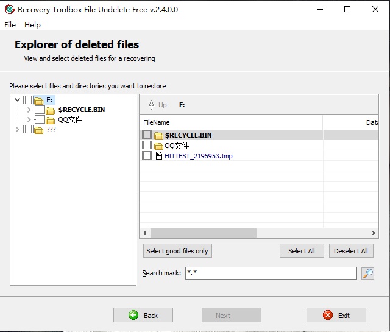Check the $RECYCLE.BIN checkbox in tree
Screen dimensions: 390x332
pyautogui.click(x=40, y=110)
